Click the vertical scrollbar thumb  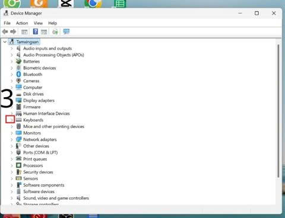click(x=278, y=111)
